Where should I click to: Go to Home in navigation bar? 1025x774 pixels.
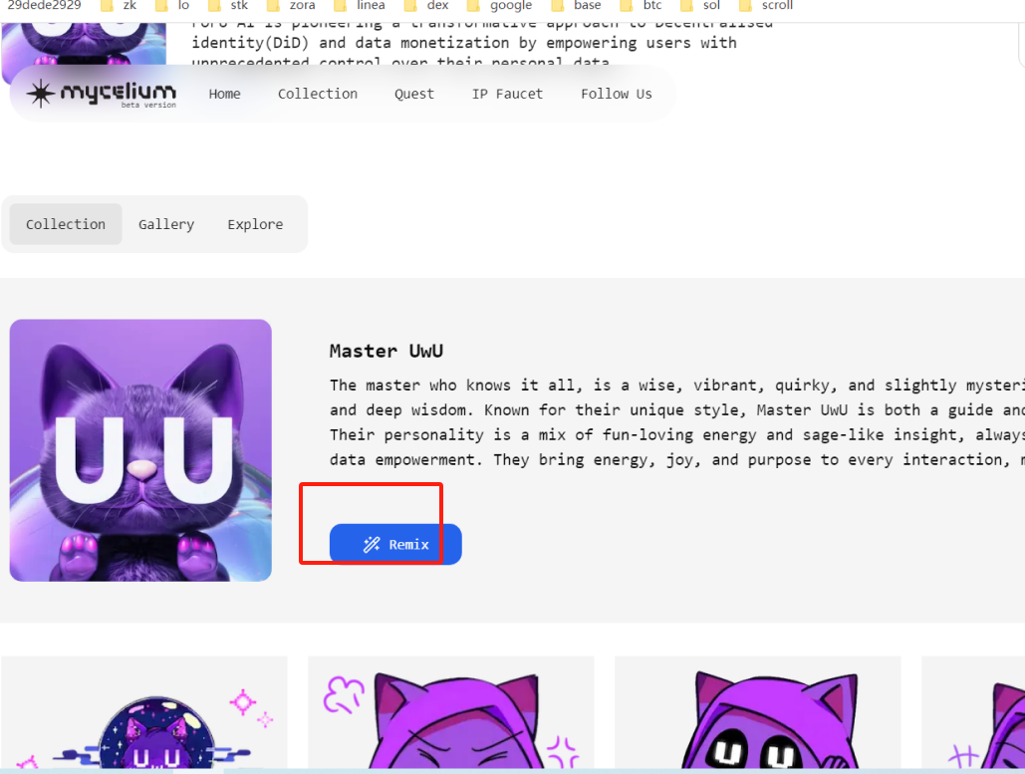click(x=225, y=94)
